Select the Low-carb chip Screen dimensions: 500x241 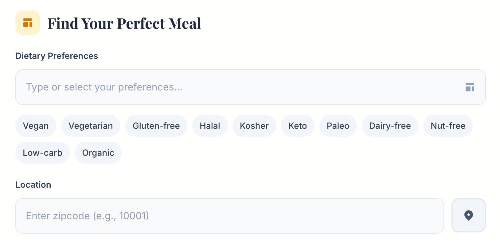(x=42, y=153)
